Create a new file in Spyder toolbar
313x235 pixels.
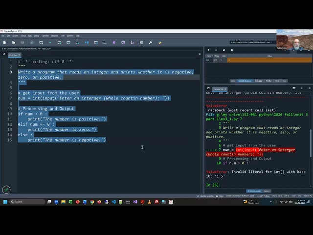(4, 43)
